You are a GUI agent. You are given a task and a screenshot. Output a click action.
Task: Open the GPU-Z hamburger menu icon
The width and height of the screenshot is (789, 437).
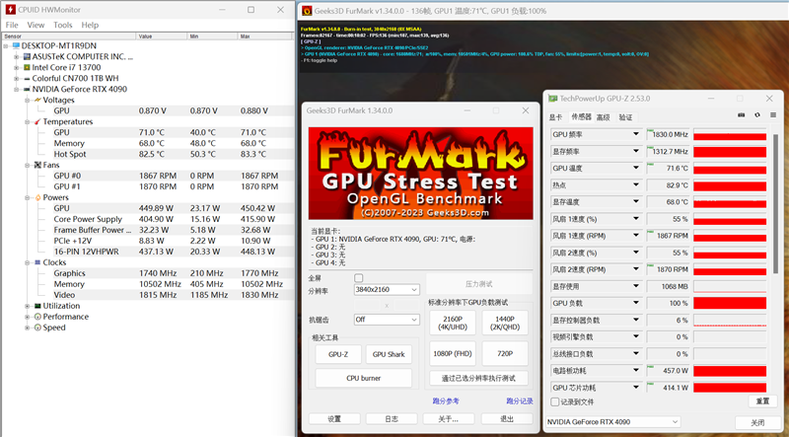click(x=774, y=116)
